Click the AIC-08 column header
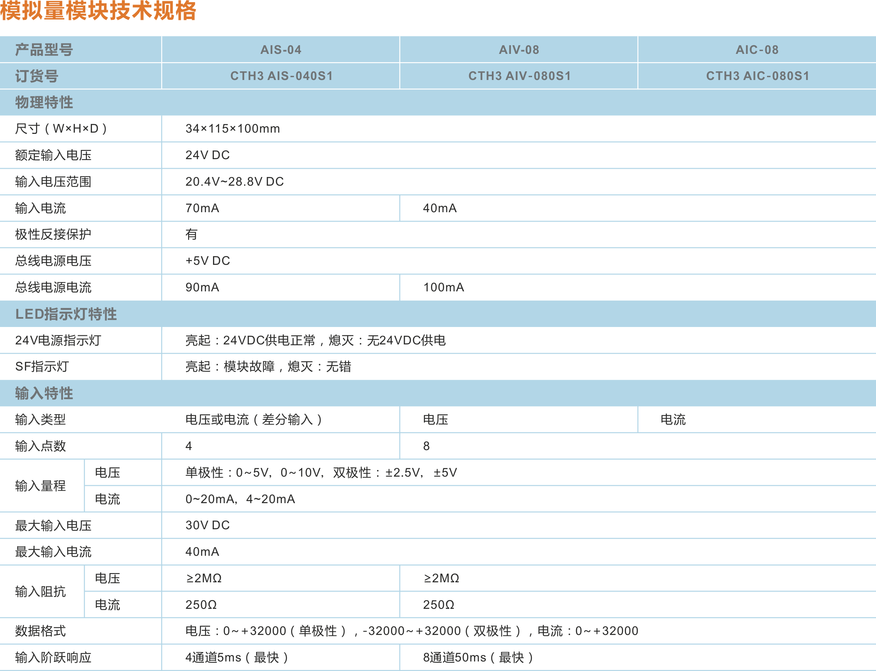 [x=757, y=50]
